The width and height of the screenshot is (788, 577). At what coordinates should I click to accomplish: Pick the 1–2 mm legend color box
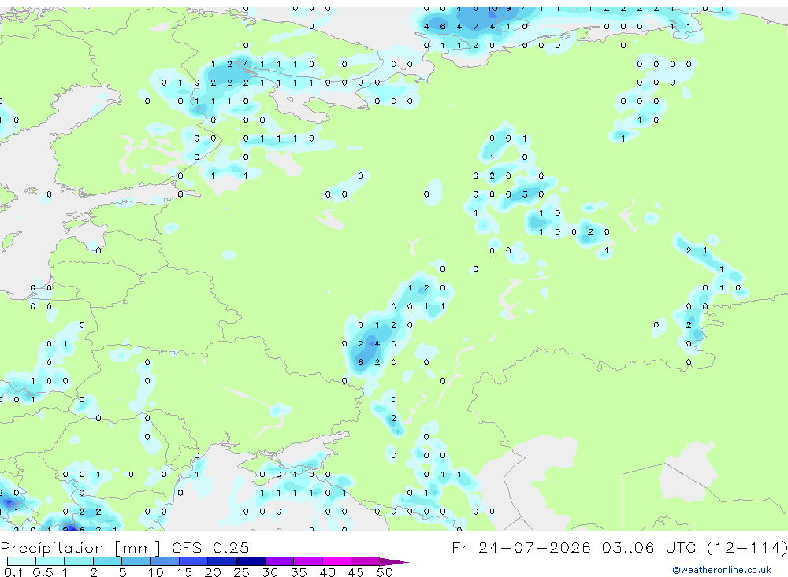pos(78,561)
